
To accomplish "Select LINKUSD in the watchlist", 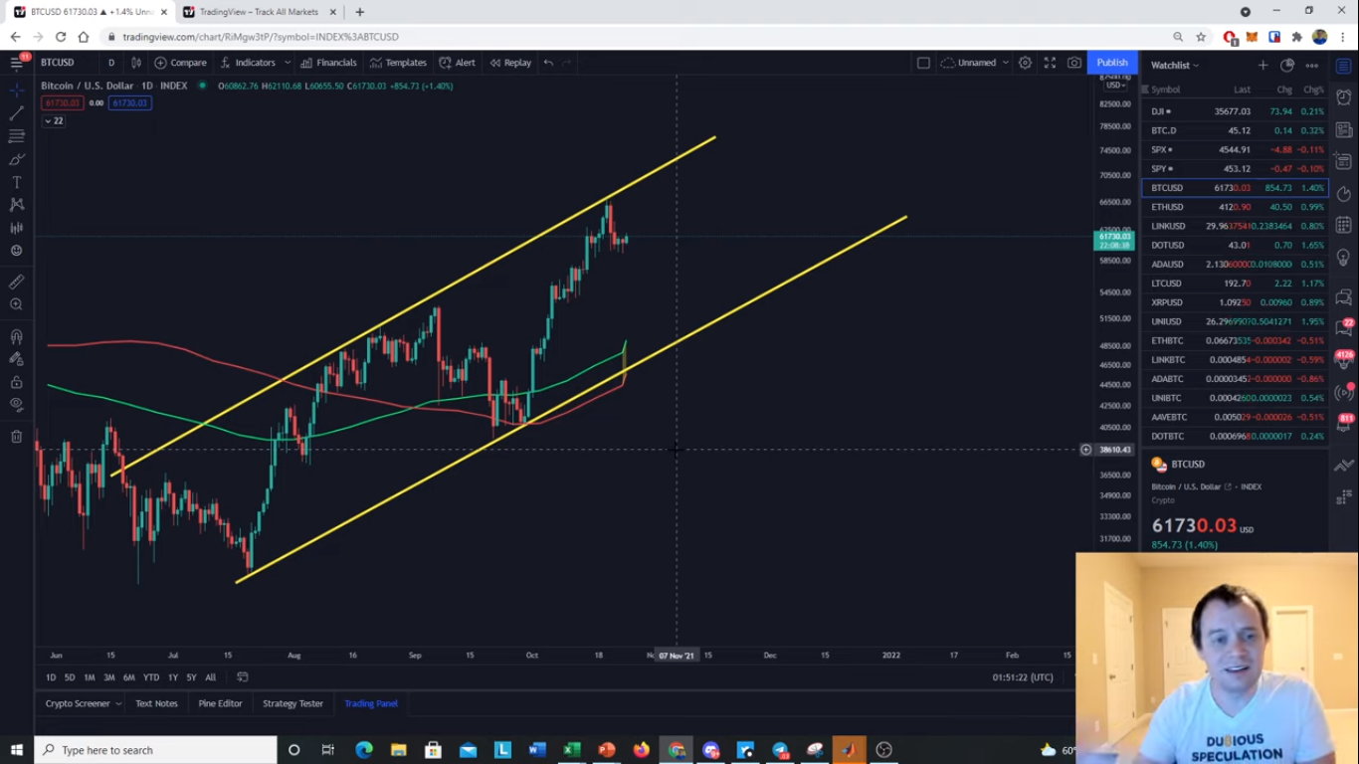I will 1235,226.
